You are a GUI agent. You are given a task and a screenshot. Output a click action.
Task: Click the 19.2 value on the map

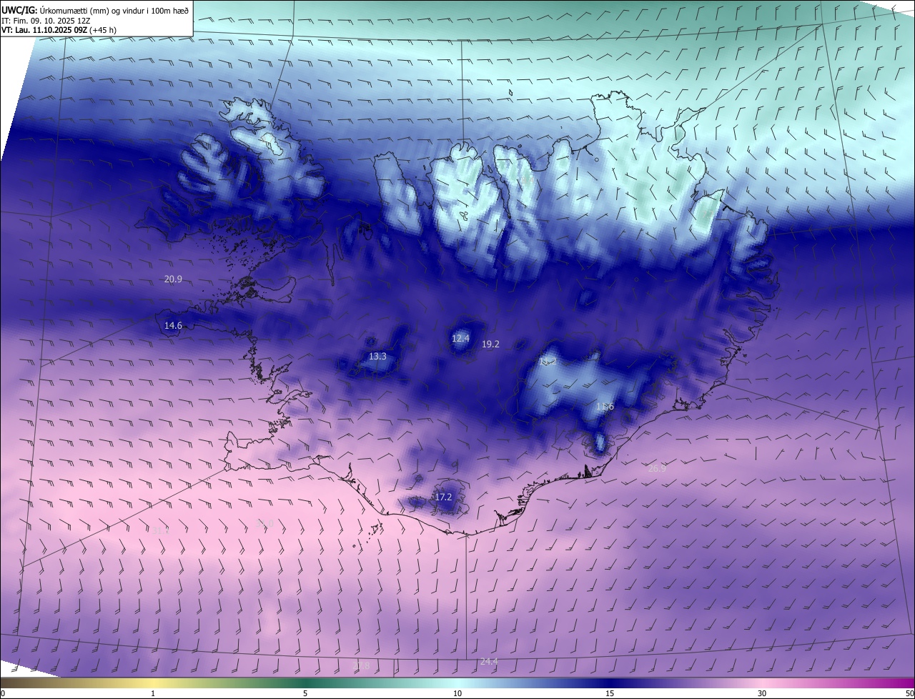490,344
